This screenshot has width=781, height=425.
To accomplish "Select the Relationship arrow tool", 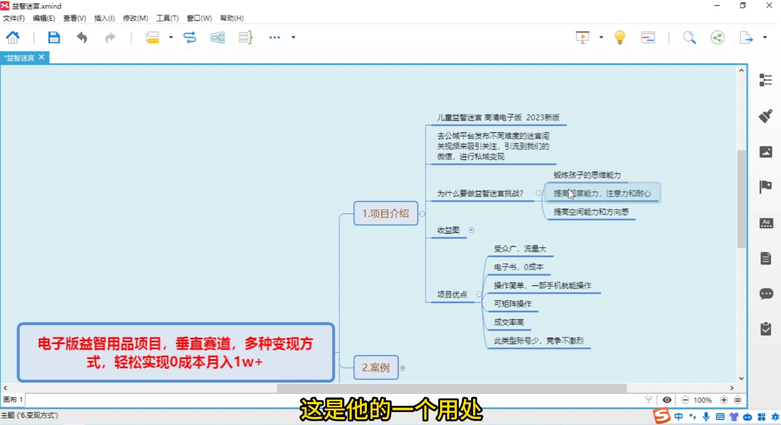I will coord(190,37).
